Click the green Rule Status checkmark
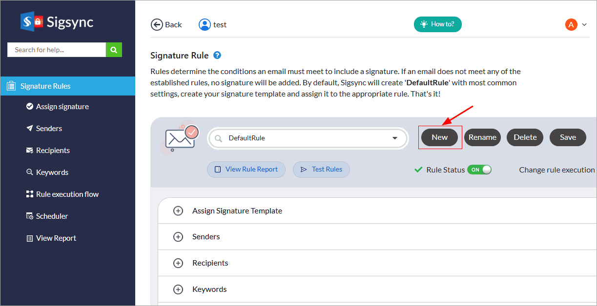The height and width of the screenshot is (306, 597). pos(418,170)
